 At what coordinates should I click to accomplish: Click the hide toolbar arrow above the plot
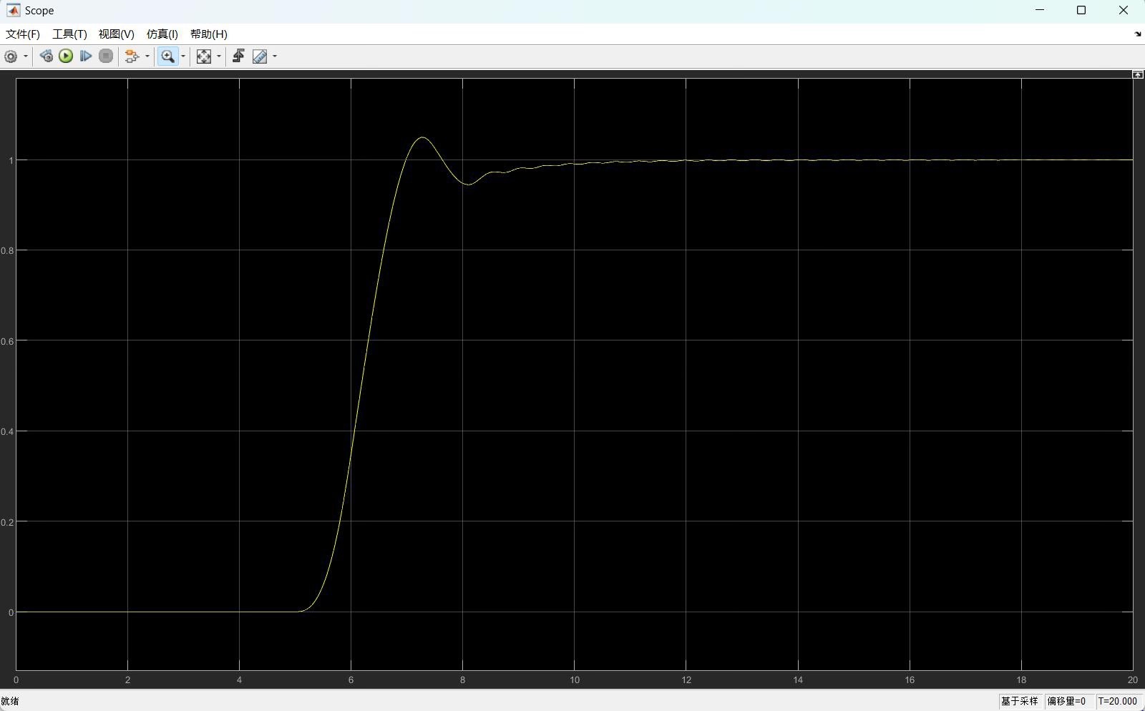tap(1138, 74)
